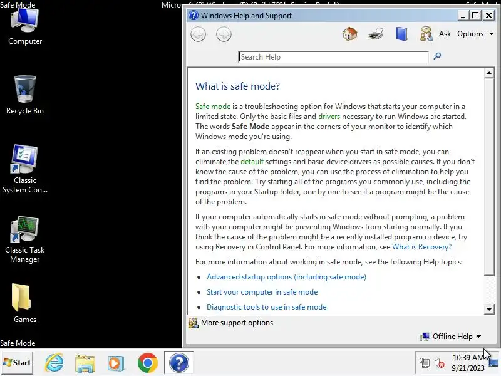Open the Start menu button
This screenshot has width=501, height=376.
17,363
